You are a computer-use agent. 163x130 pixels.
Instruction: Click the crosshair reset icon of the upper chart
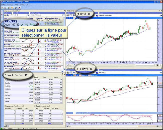(157, 65)
